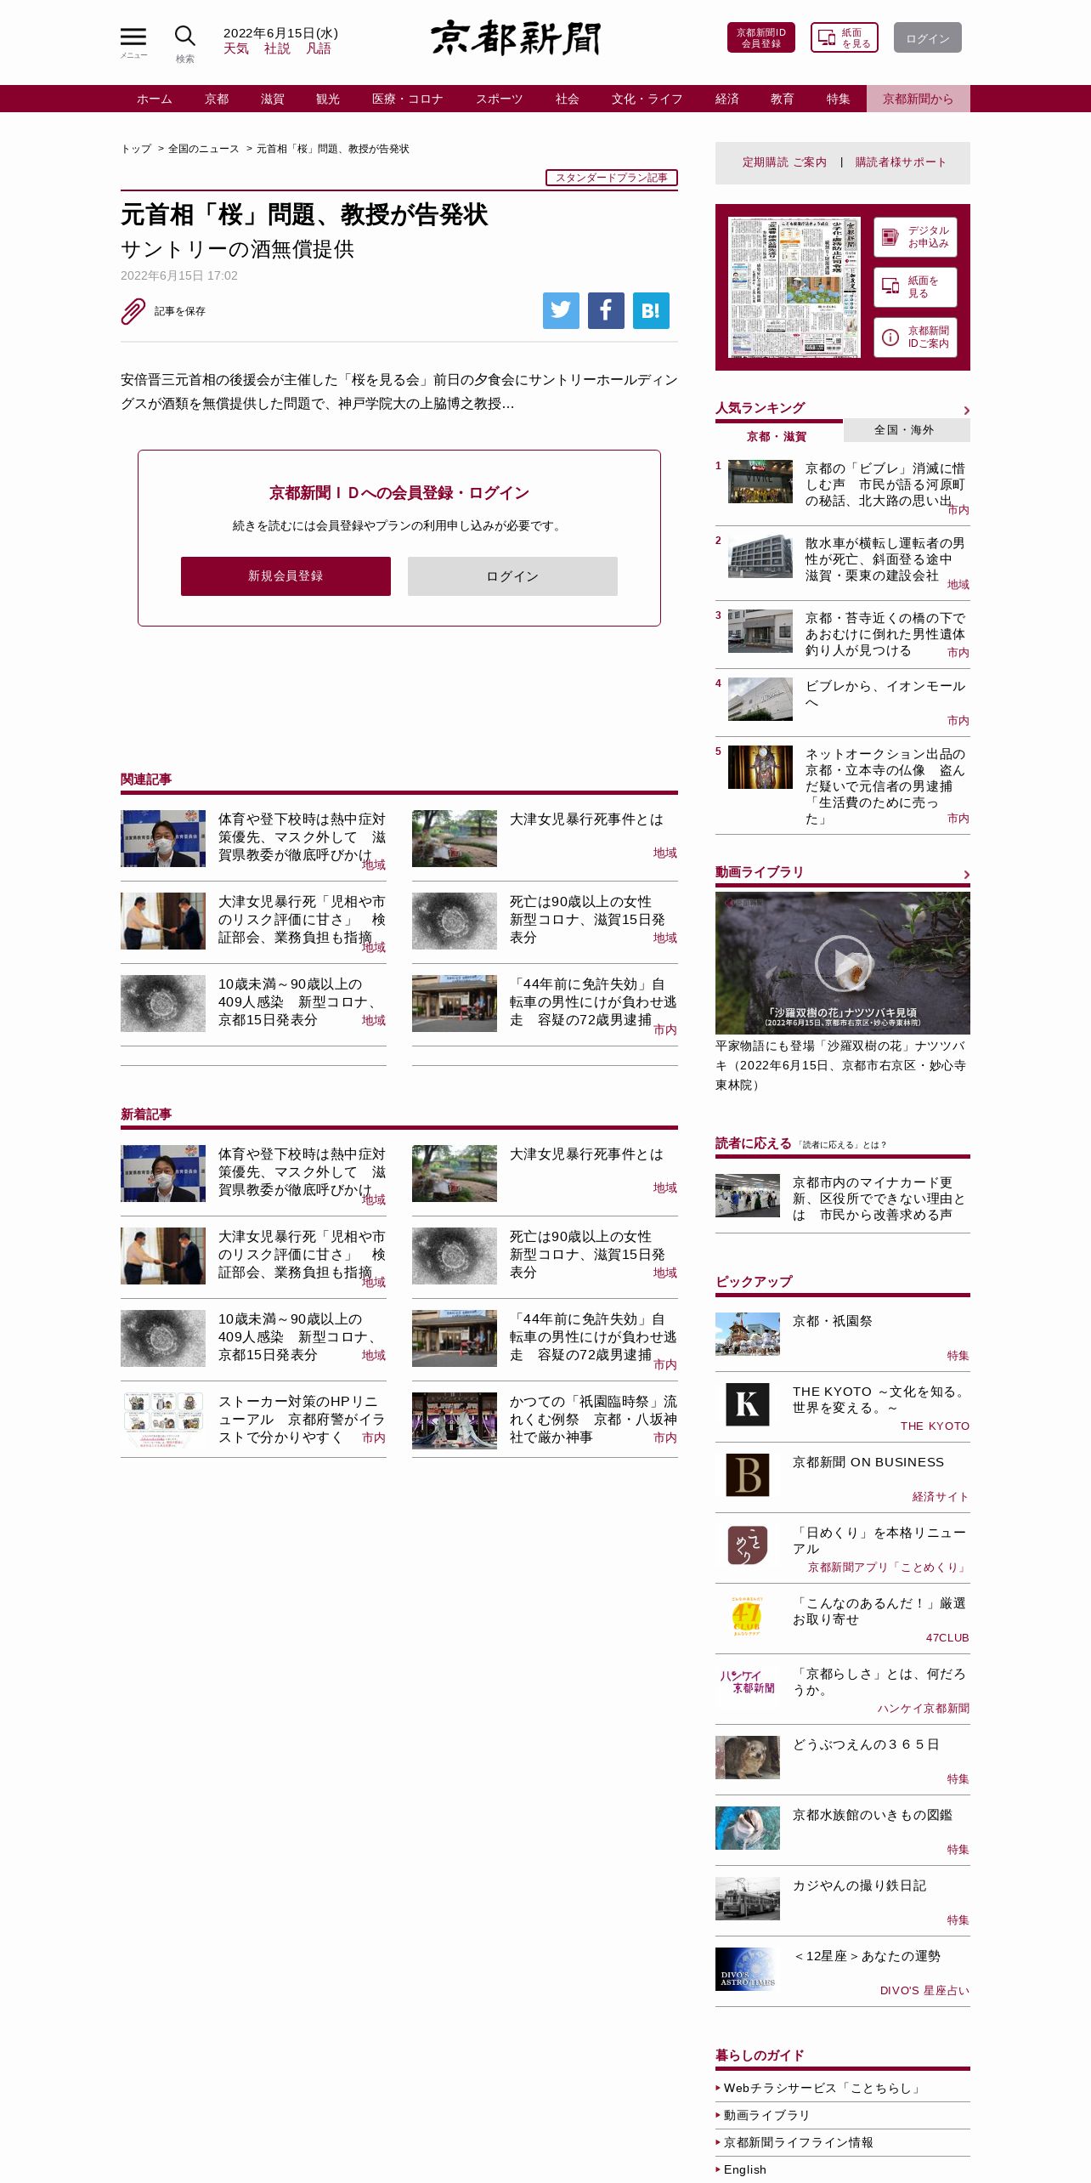Click the 紙面を見る header button
This screenshot has width=1091, height=2183.
point(844,37)
